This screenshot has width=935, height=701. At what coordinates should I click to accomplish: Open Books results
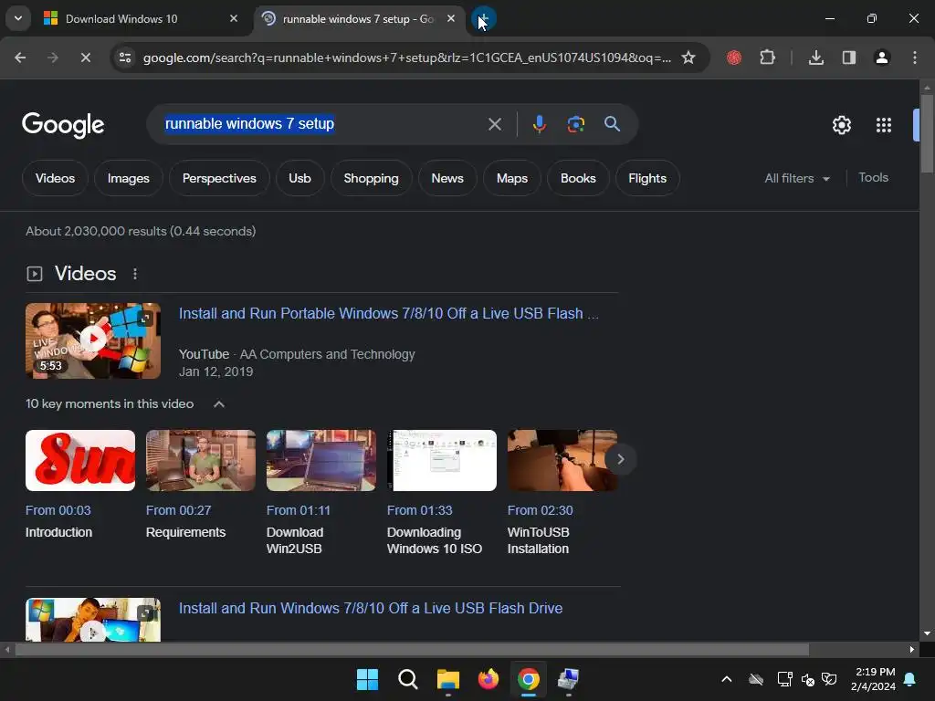578,178
